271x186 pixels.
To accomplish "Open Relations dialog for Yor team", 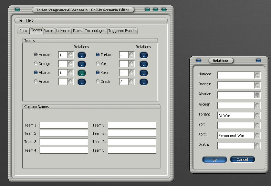I will [x=144, y=64].
